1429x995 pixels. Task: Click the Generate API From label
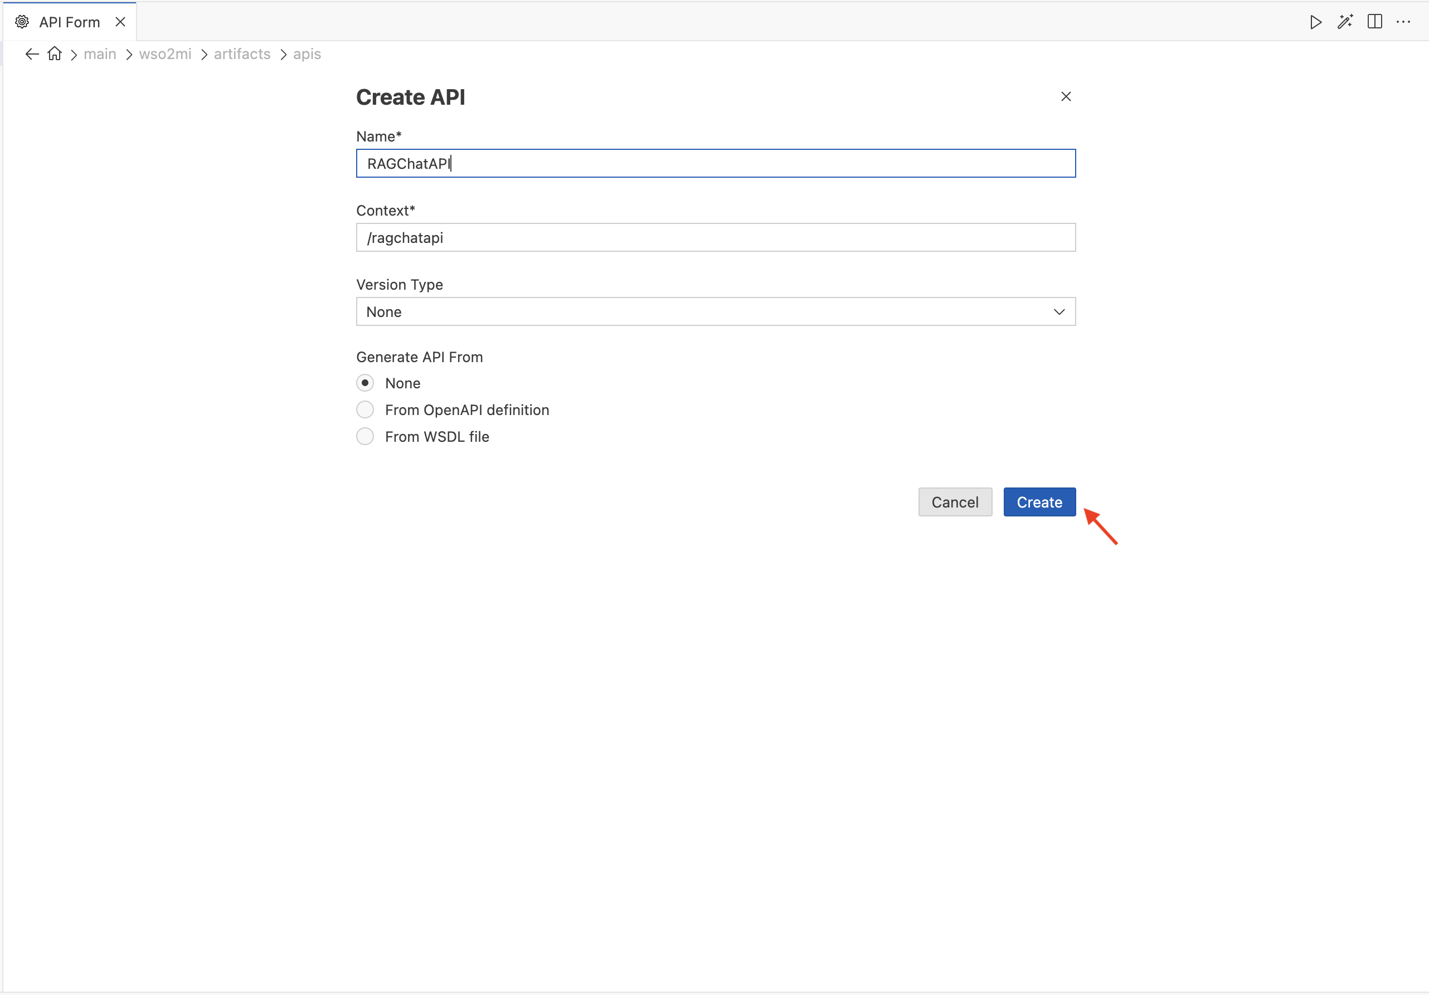pos(420,357)
